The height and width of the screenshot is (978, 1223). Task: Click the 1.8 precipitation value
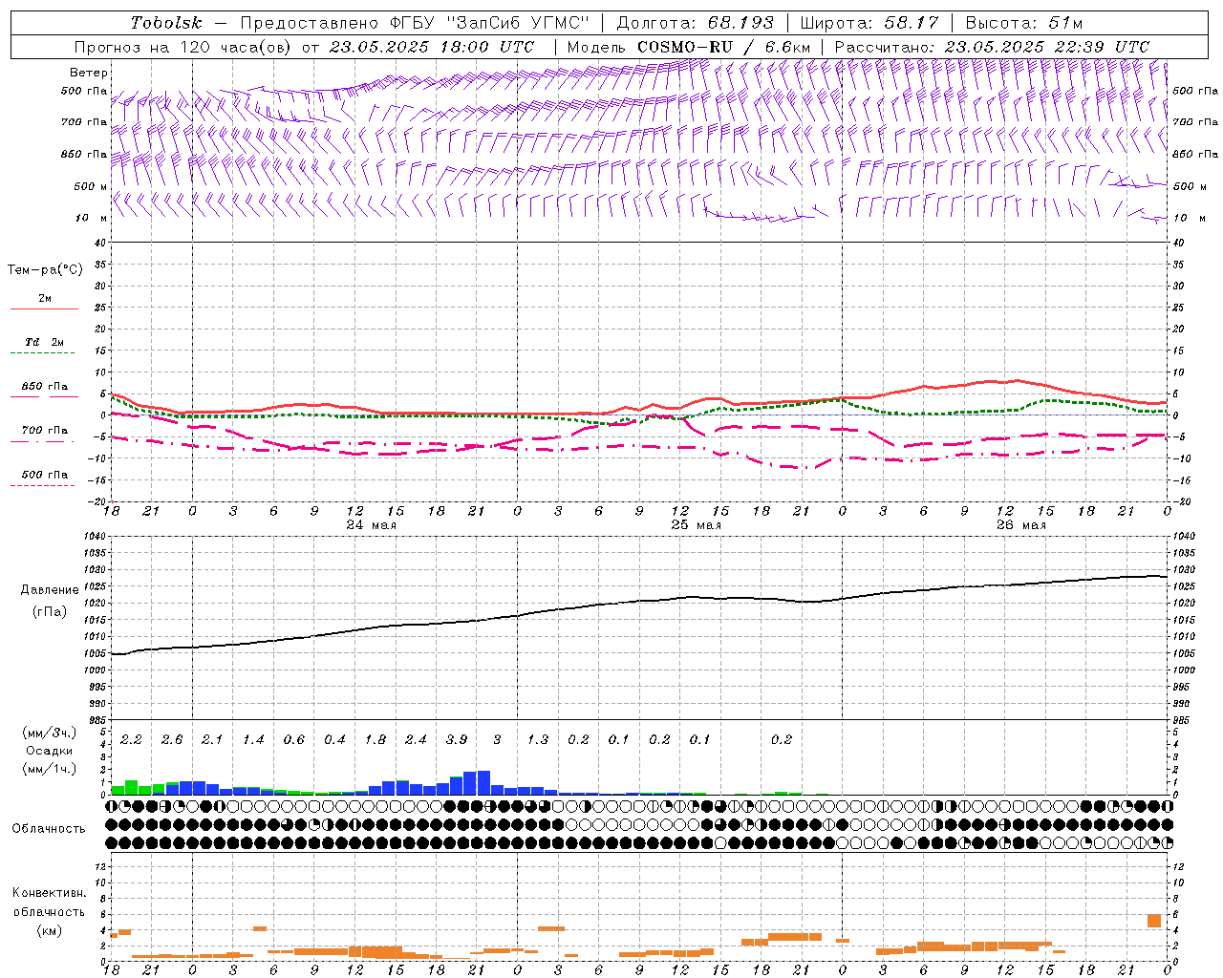pos(375,740)
